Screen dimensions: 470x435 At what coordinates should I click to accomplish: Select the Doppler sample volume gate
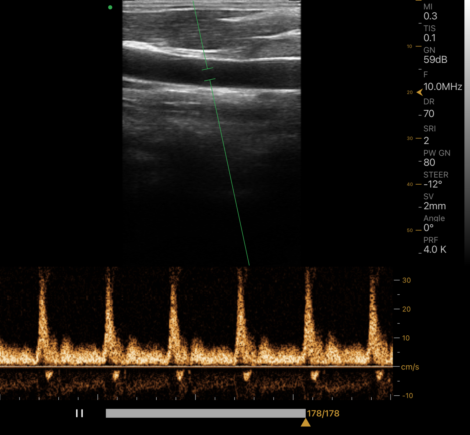208,74
